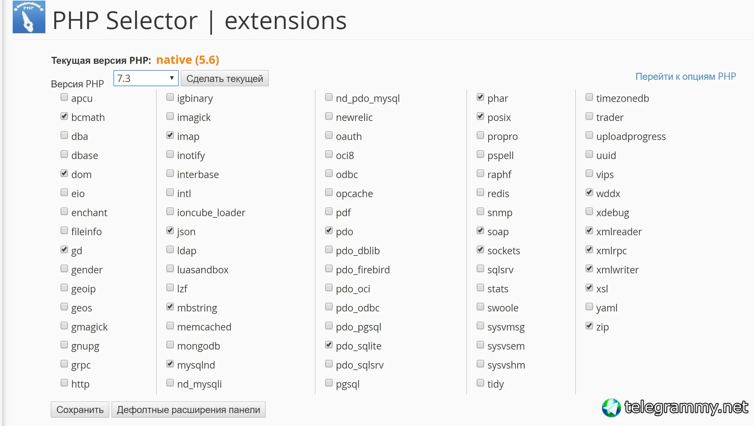Check the nd_mysqli extension box
The image size is (754, 426).
coord(170,383)
